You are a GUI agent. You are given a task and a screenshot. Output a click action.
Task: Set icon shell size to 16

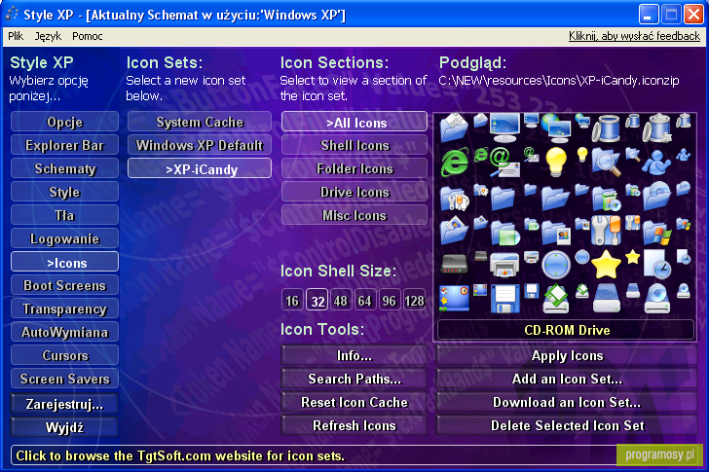click(x=292, y=301)
